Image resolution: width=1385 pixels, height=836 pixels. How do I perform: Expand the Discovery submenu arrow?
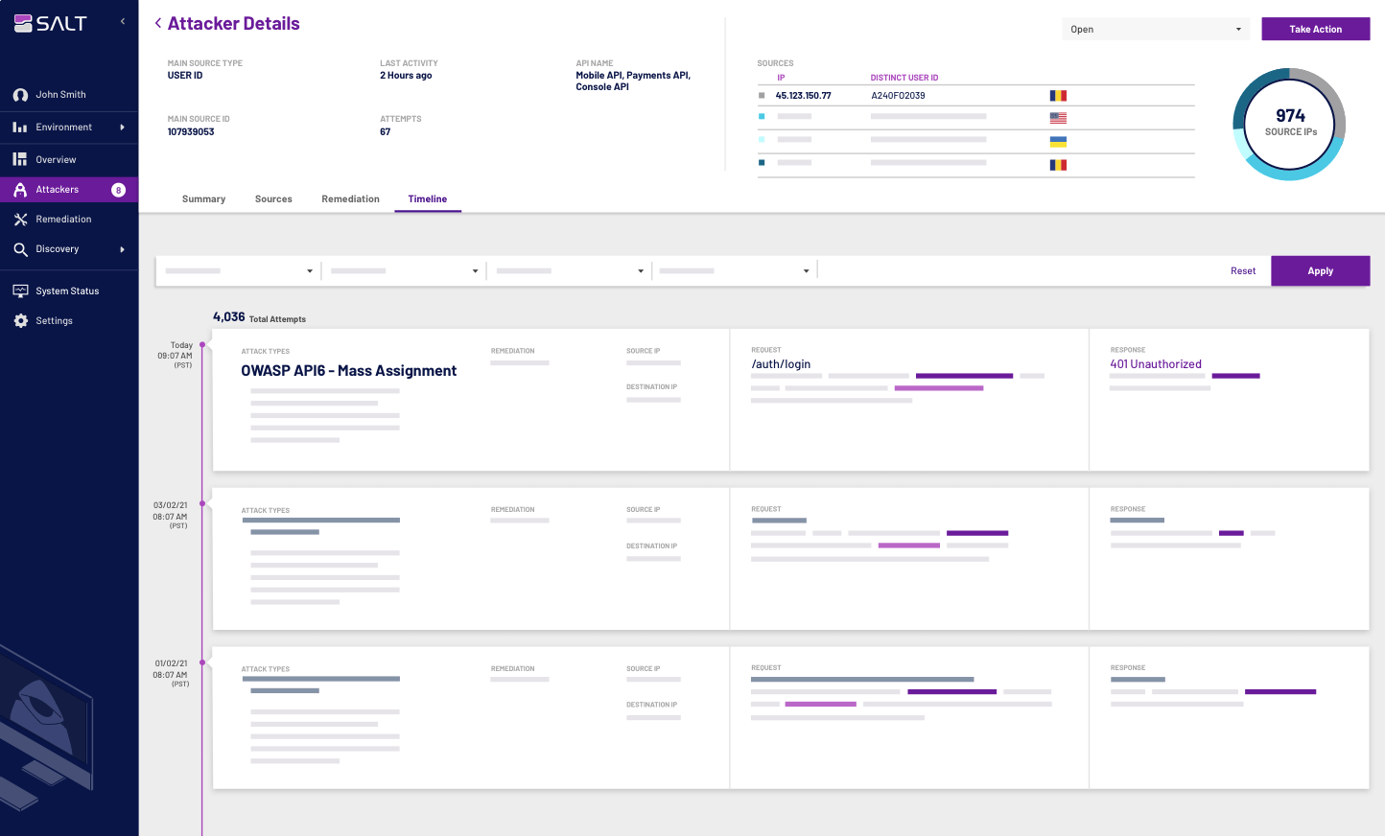(122, 249)
